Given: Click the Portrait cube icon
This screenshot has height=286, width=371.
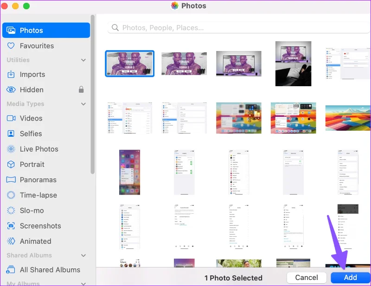Looking at the screenshot, I should [x=11, y=164].
